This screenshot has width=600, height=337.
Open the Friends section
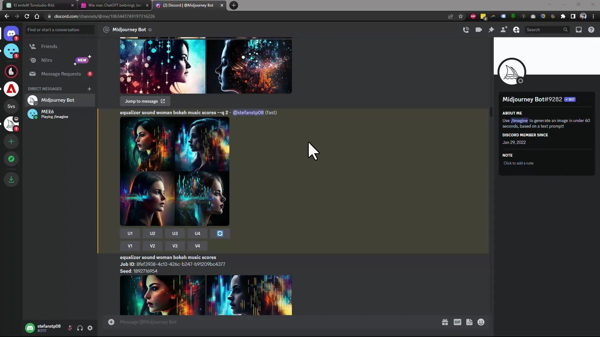(x=49, y=46)
